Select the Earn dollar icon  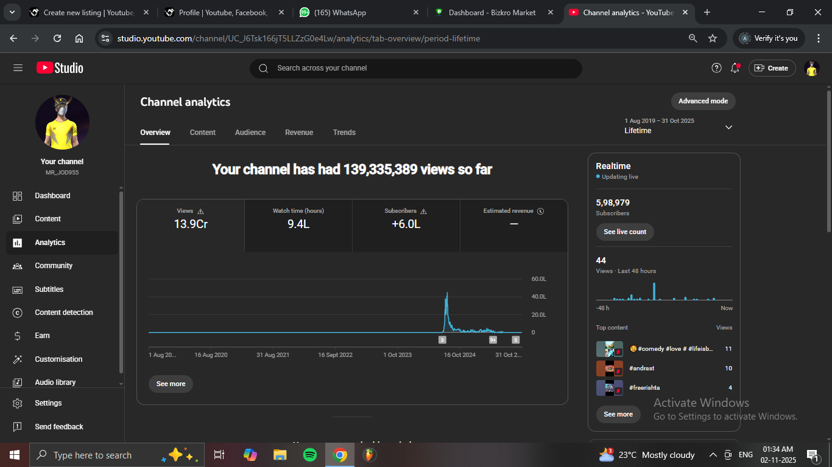click(x=18, y=336)
